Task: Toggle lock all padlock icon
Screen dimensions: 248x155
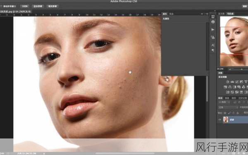Action: pyautogui.click(x=237, y=113)
